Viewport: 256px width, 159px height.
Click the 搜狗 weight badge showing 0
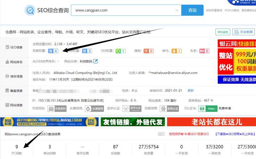click(148, 51)
